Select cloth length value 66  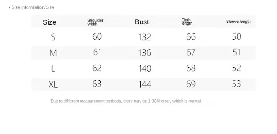point(191,36)
